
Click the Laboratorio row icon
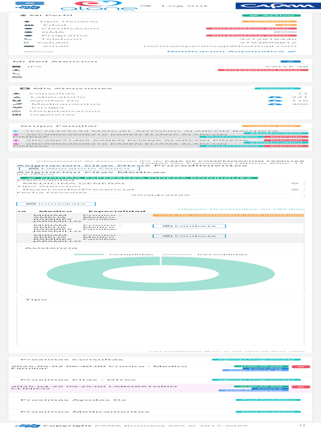17,97
